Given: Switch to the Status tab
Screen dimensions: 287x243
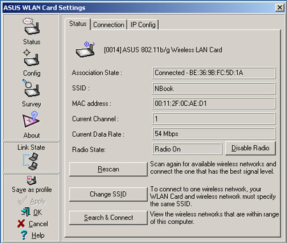Looking at the screenshot, I should [78, 24].
